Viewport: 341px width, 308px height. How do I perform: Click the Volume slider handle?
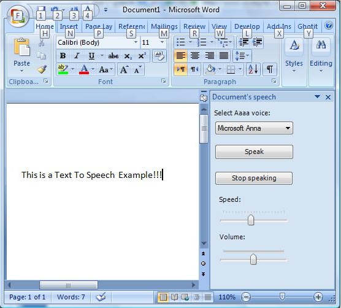(x=253, y=259)
